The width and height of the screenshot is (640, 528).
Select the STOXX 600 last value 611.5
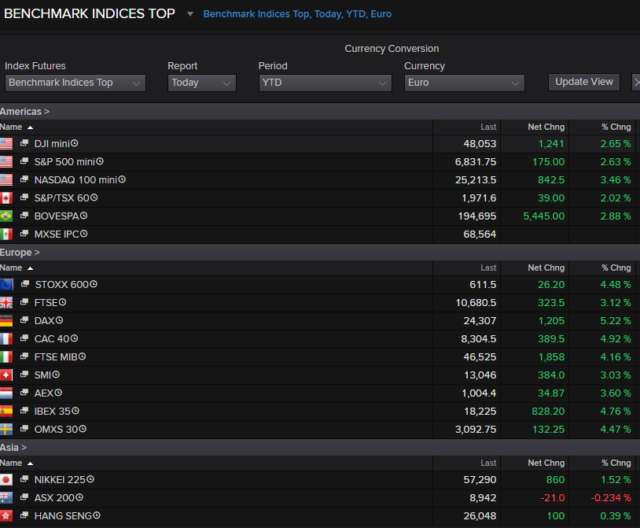point(483,285)
